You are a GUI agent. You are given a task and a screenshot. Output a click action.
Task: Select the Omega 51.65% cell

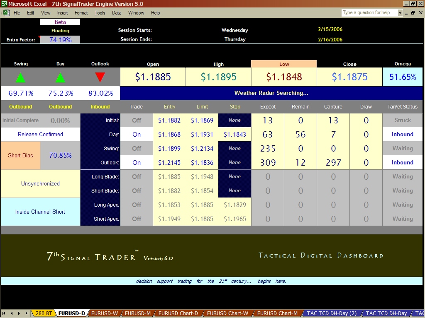pyautogui.click(x=403, y=77)
